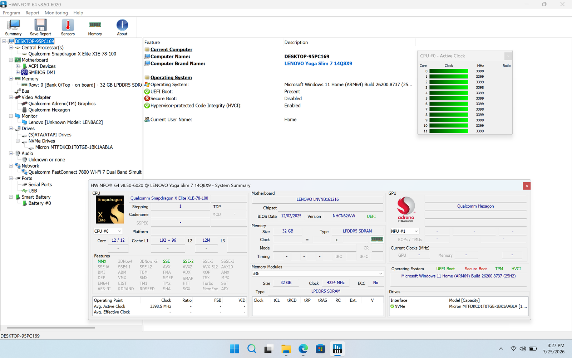Select the Serial Ports tree item
The image size is (572, 358).
(x=40, y=185)
